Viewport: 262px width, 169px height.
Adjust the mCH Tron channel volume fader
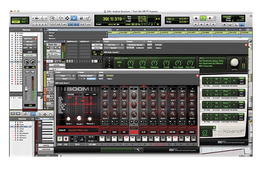(x=26, y=88)
